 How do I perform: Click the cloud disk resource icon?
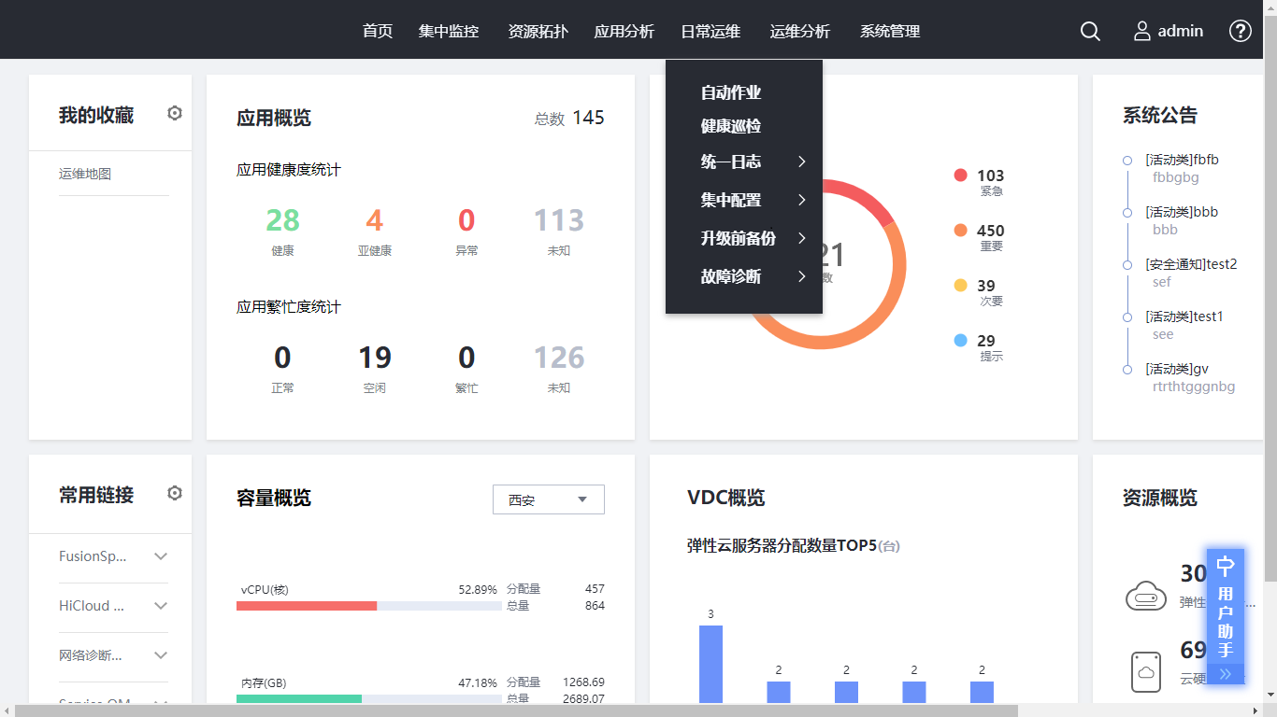click(x=1146, y=672)
